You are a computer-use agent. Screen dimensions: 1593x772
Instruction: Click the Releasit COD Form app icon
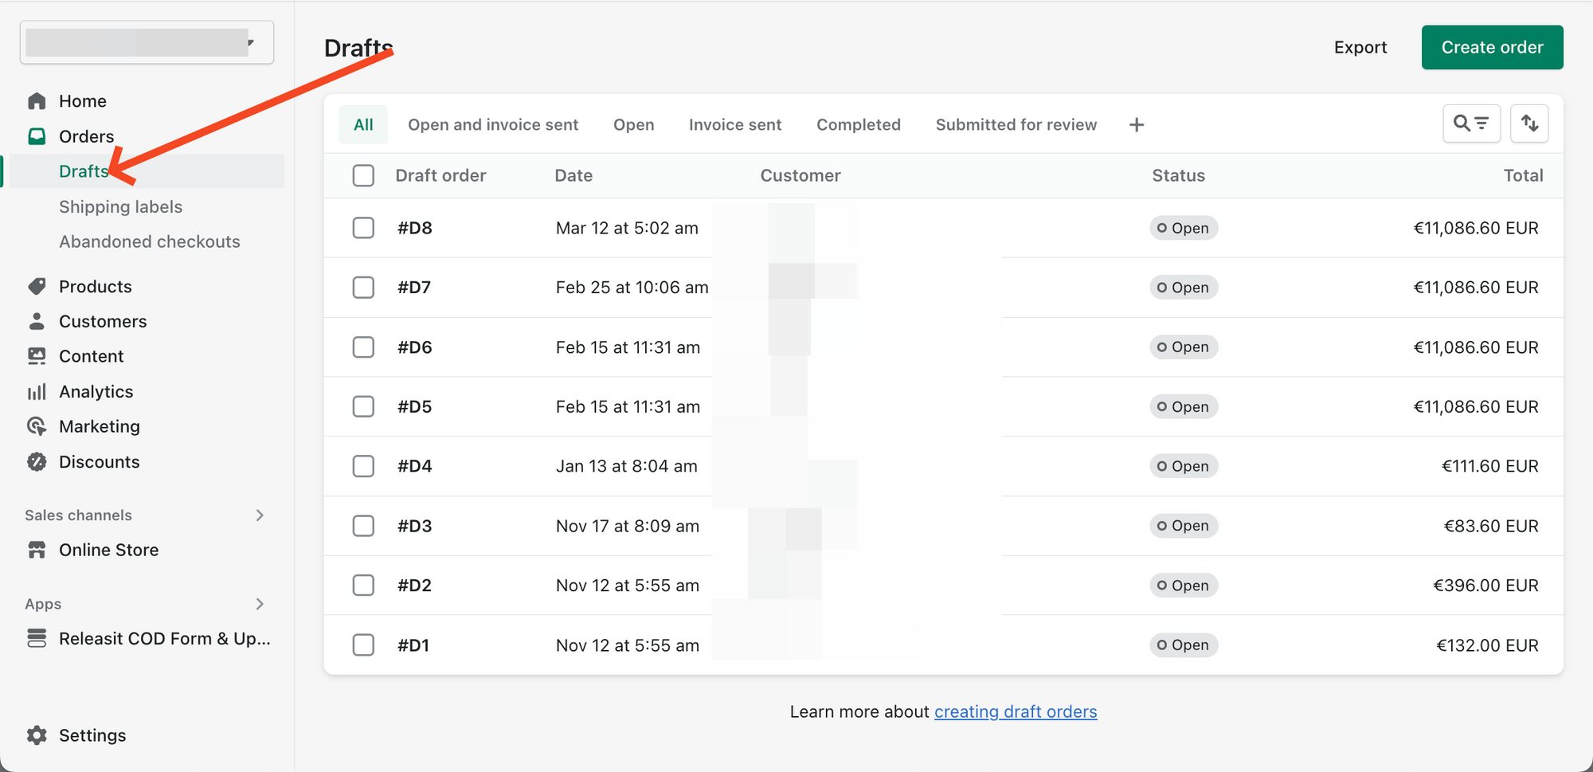point(37,638)
